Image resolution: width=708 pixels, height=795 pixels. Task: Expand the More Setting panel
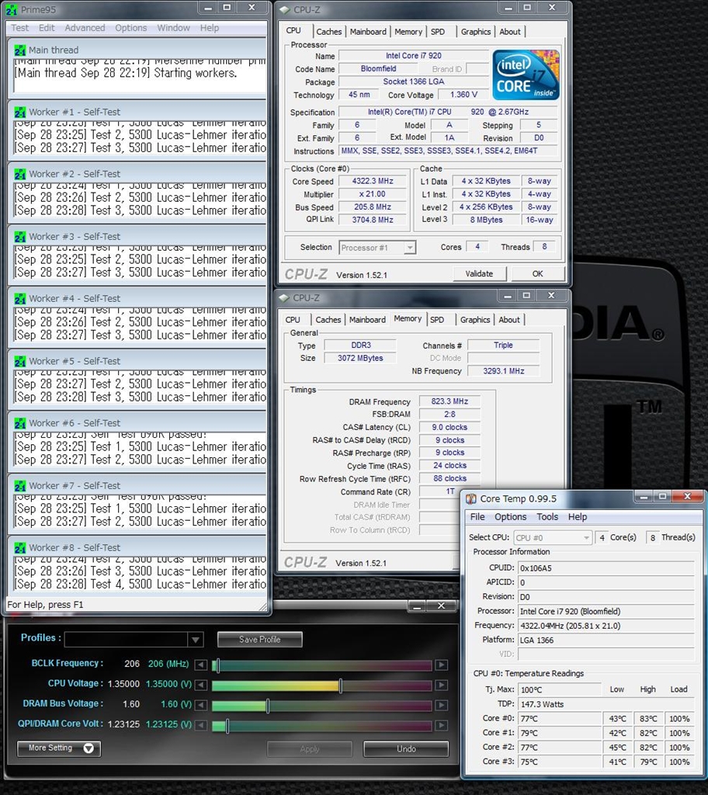point(59,748)
